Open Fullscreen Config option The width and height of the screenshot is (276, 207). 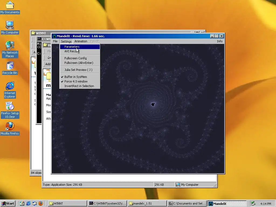pyautogui.click(x=80, y=58)
